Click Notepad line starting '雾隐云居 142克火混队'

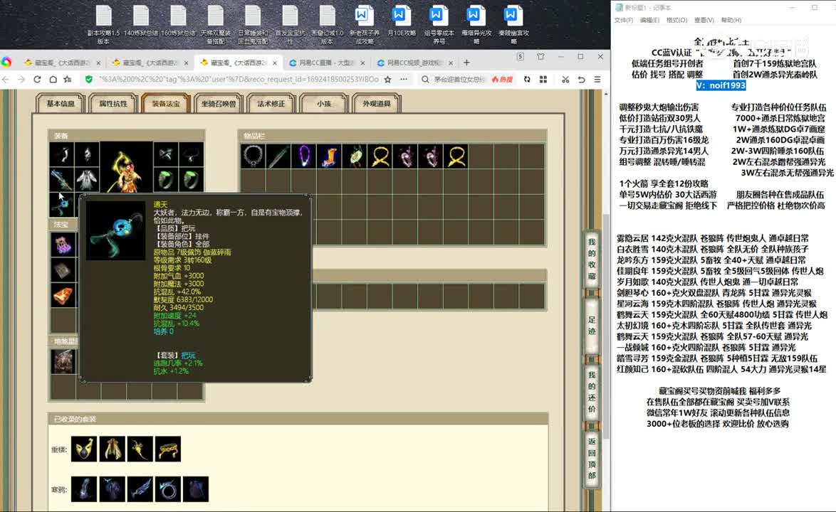[712, 238]
